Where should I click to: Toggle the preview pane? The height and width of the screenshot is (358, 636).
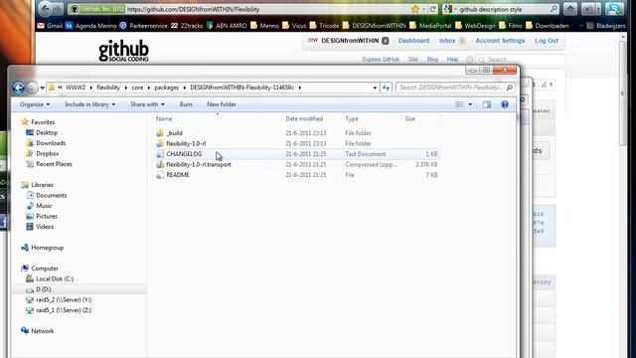(487, 104)
